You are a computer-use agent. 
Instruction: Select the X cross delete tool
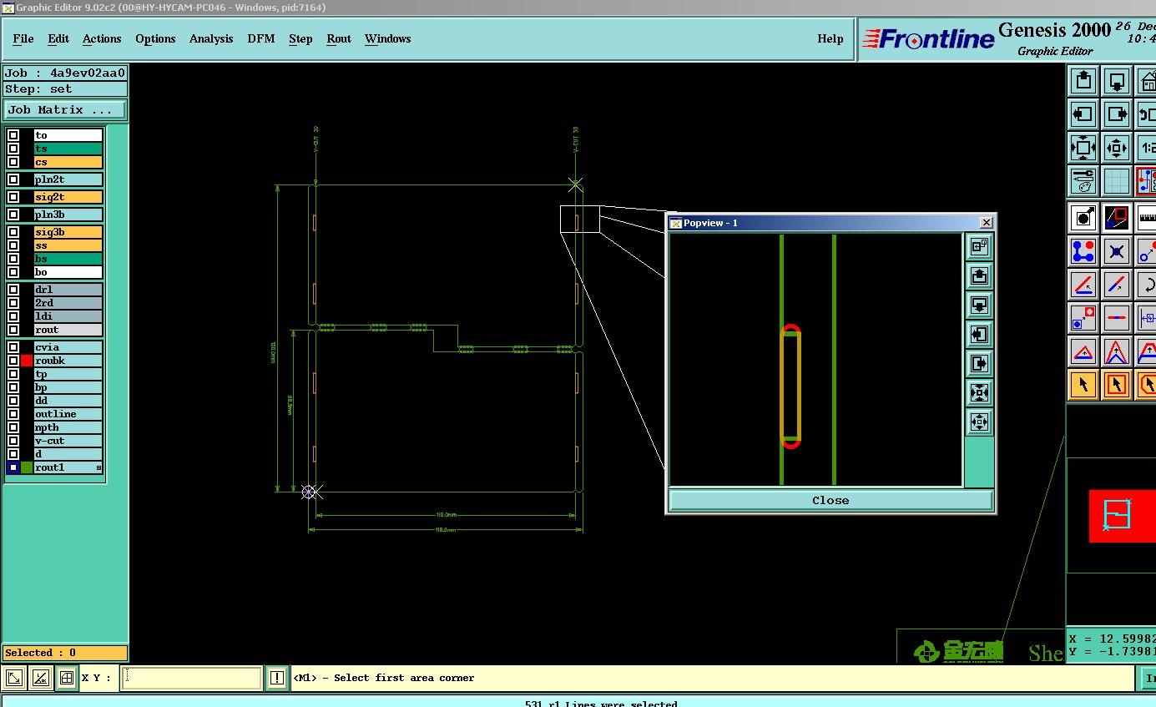(1117, 251)
